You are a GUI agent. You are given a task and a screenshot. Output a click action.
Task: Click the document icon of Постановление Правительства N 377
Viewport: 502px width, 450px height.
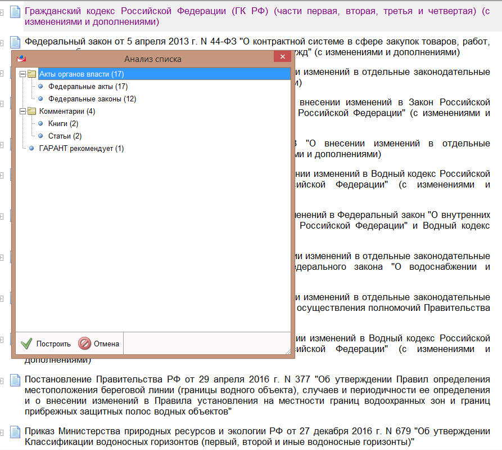pyautogui.click(x=15, y=380)
